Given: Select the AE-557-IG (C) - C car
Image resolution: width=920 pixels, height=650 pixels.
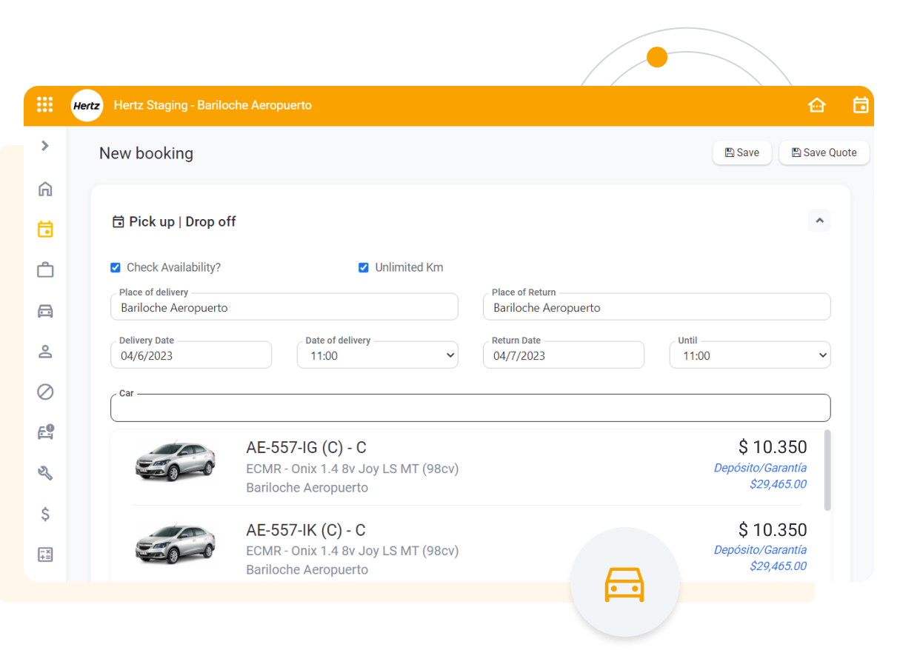Looking at the screenshot, I should pyautogui.click(x=306, y=448).
